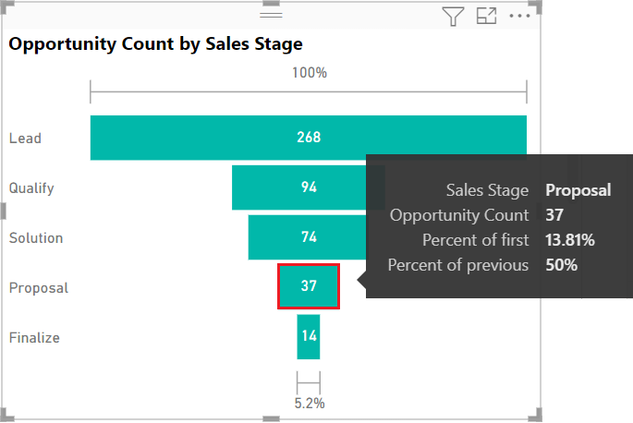Open More options ellipsis menu

tap(519, 16)
